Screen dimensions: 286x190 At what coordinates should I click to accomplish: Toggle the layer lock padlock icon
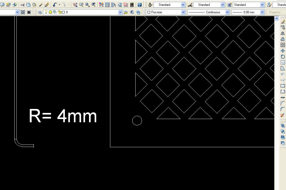(59, 12)
